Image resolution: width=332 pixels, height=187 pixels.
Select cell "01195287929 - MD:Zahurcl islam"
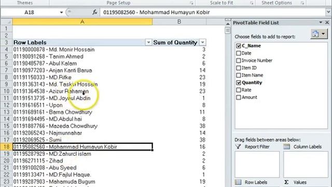coord(82,154)
